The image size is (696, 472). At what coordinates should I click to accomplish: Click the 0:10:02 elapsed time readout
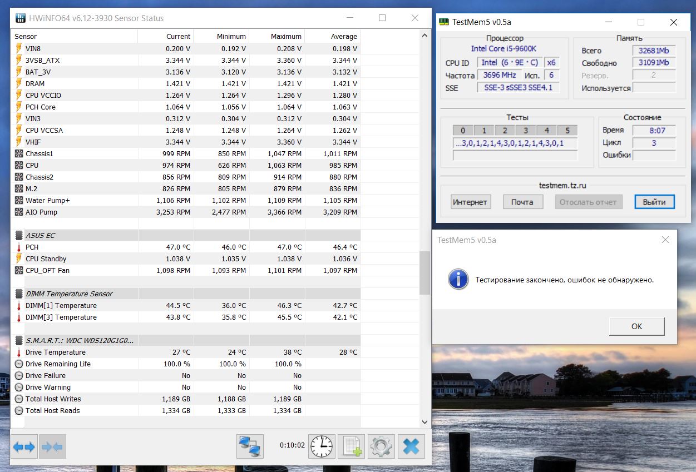[292, 445]
